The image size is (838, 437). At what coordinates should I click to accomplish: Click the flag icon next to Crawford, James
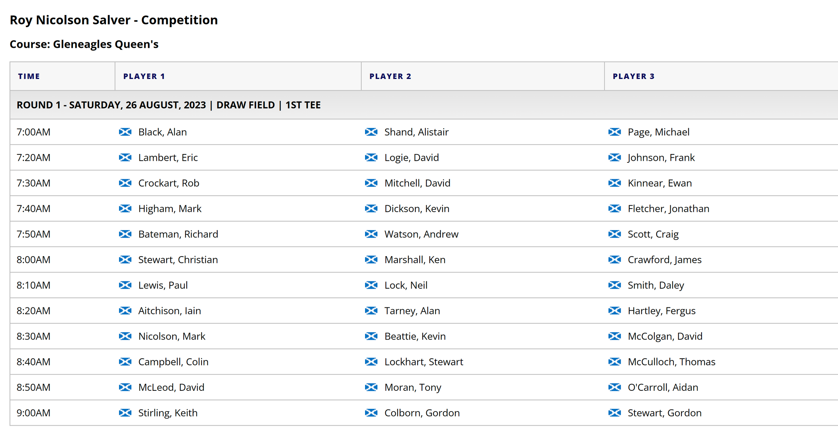[614, 260]
